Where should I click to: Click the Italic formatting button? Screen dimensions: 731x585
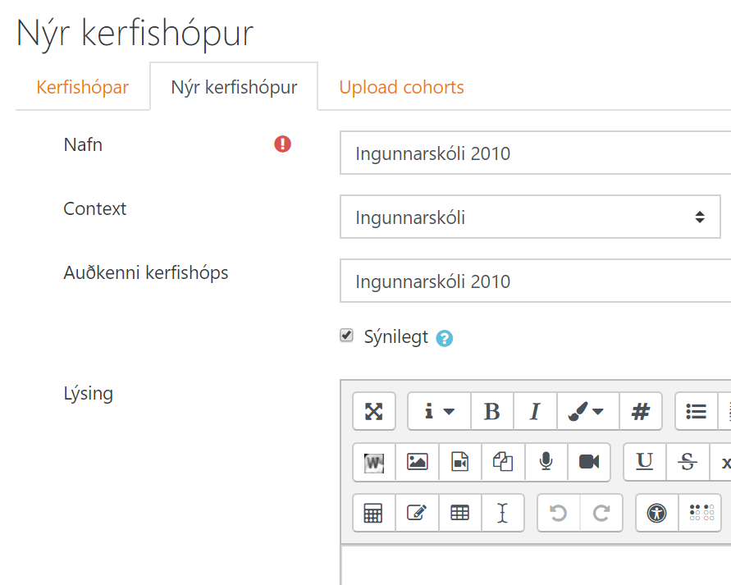535,411
